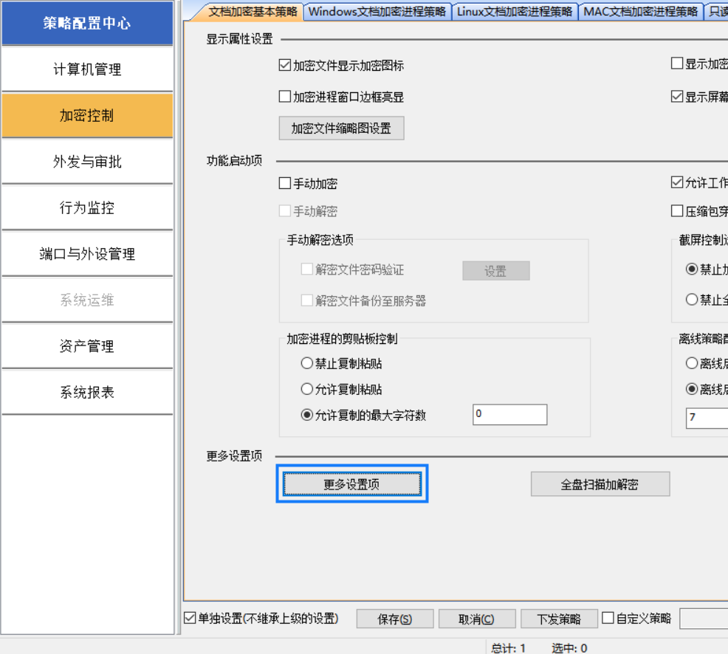Switch to Windows文档加密进程策略 tab
The image size is (728, 654).
(x=377, y=12)
